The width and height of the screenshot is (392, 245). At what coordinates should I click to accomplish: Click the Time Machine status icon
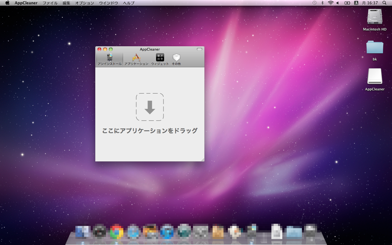(314, 3)
